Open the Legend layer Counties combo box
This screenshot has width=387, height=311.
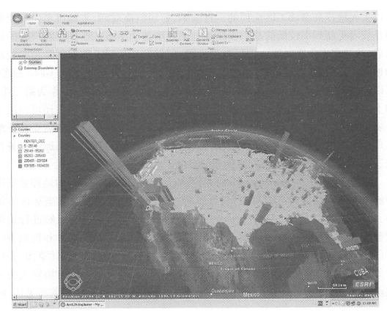34,129
